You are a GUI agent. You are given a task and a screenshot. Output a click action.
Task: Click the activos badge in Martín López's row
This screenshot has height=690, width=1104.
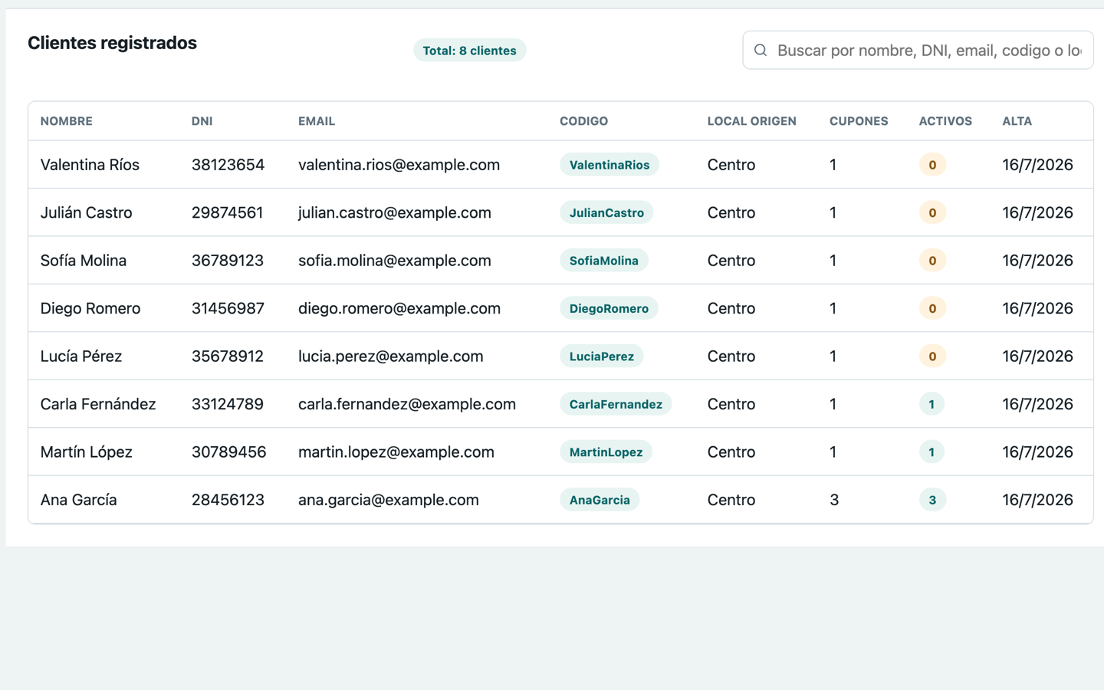(x=932, y=452)
